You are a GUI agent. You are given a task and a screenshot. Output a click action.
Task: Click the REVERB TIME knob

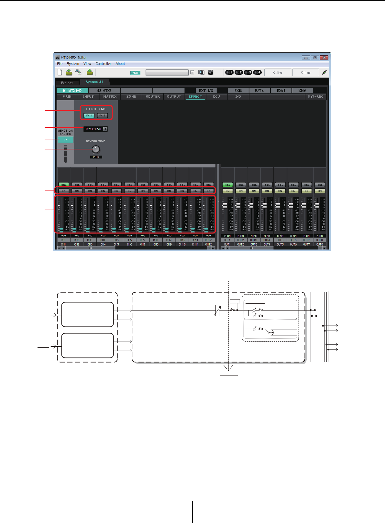96,149
